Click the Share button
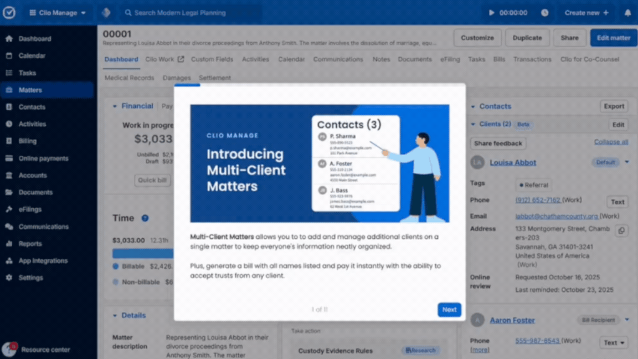Image resolution: width=638 pixels, height=359 pixels. click(x=569, y=38)
